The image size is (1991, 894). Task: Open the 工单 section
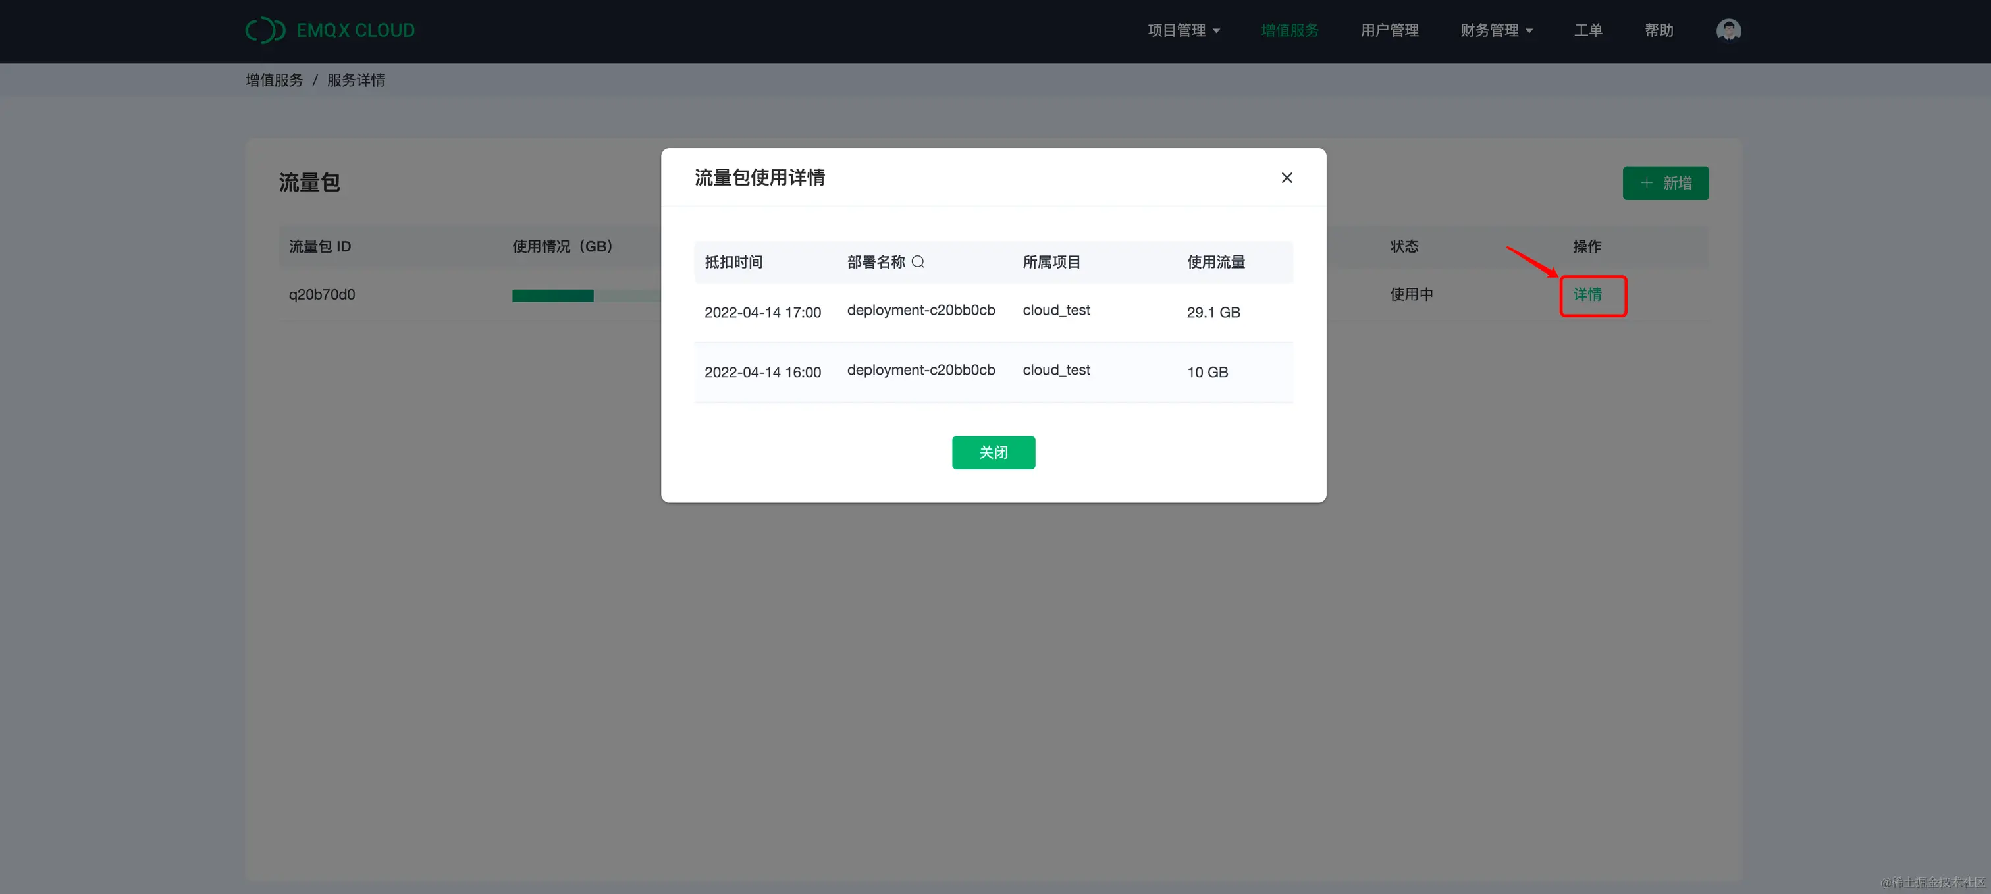(1588, 30)
